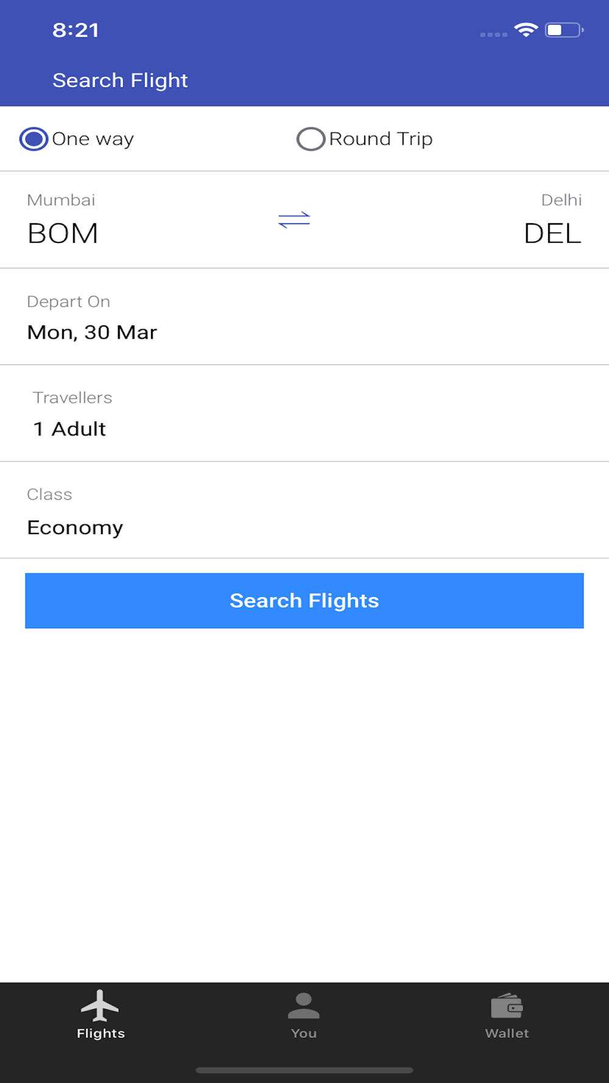Tap the Search Flight header title
Screen dimensions: 609x1083
120,80
